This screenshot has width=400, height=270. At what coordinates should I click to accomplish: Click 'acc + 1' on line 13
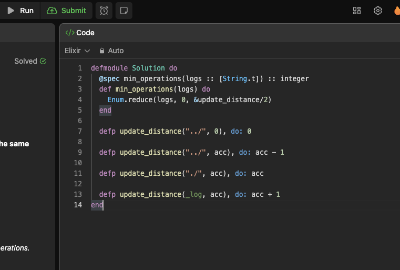(x=265, y=194)
